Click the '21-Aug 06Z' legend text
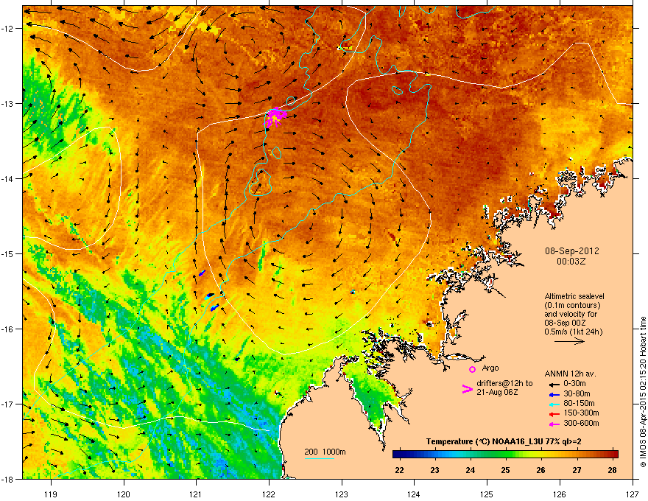Screen dimensions: 648x501 pos(497,392)
